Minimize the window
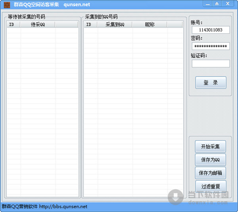238x212 pixels. tap(208, 4)
